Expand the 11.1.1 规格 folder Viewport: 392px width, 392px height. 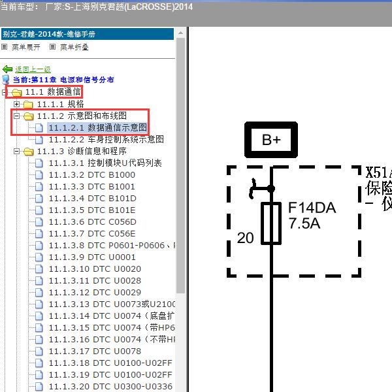[x=16, y=104]
